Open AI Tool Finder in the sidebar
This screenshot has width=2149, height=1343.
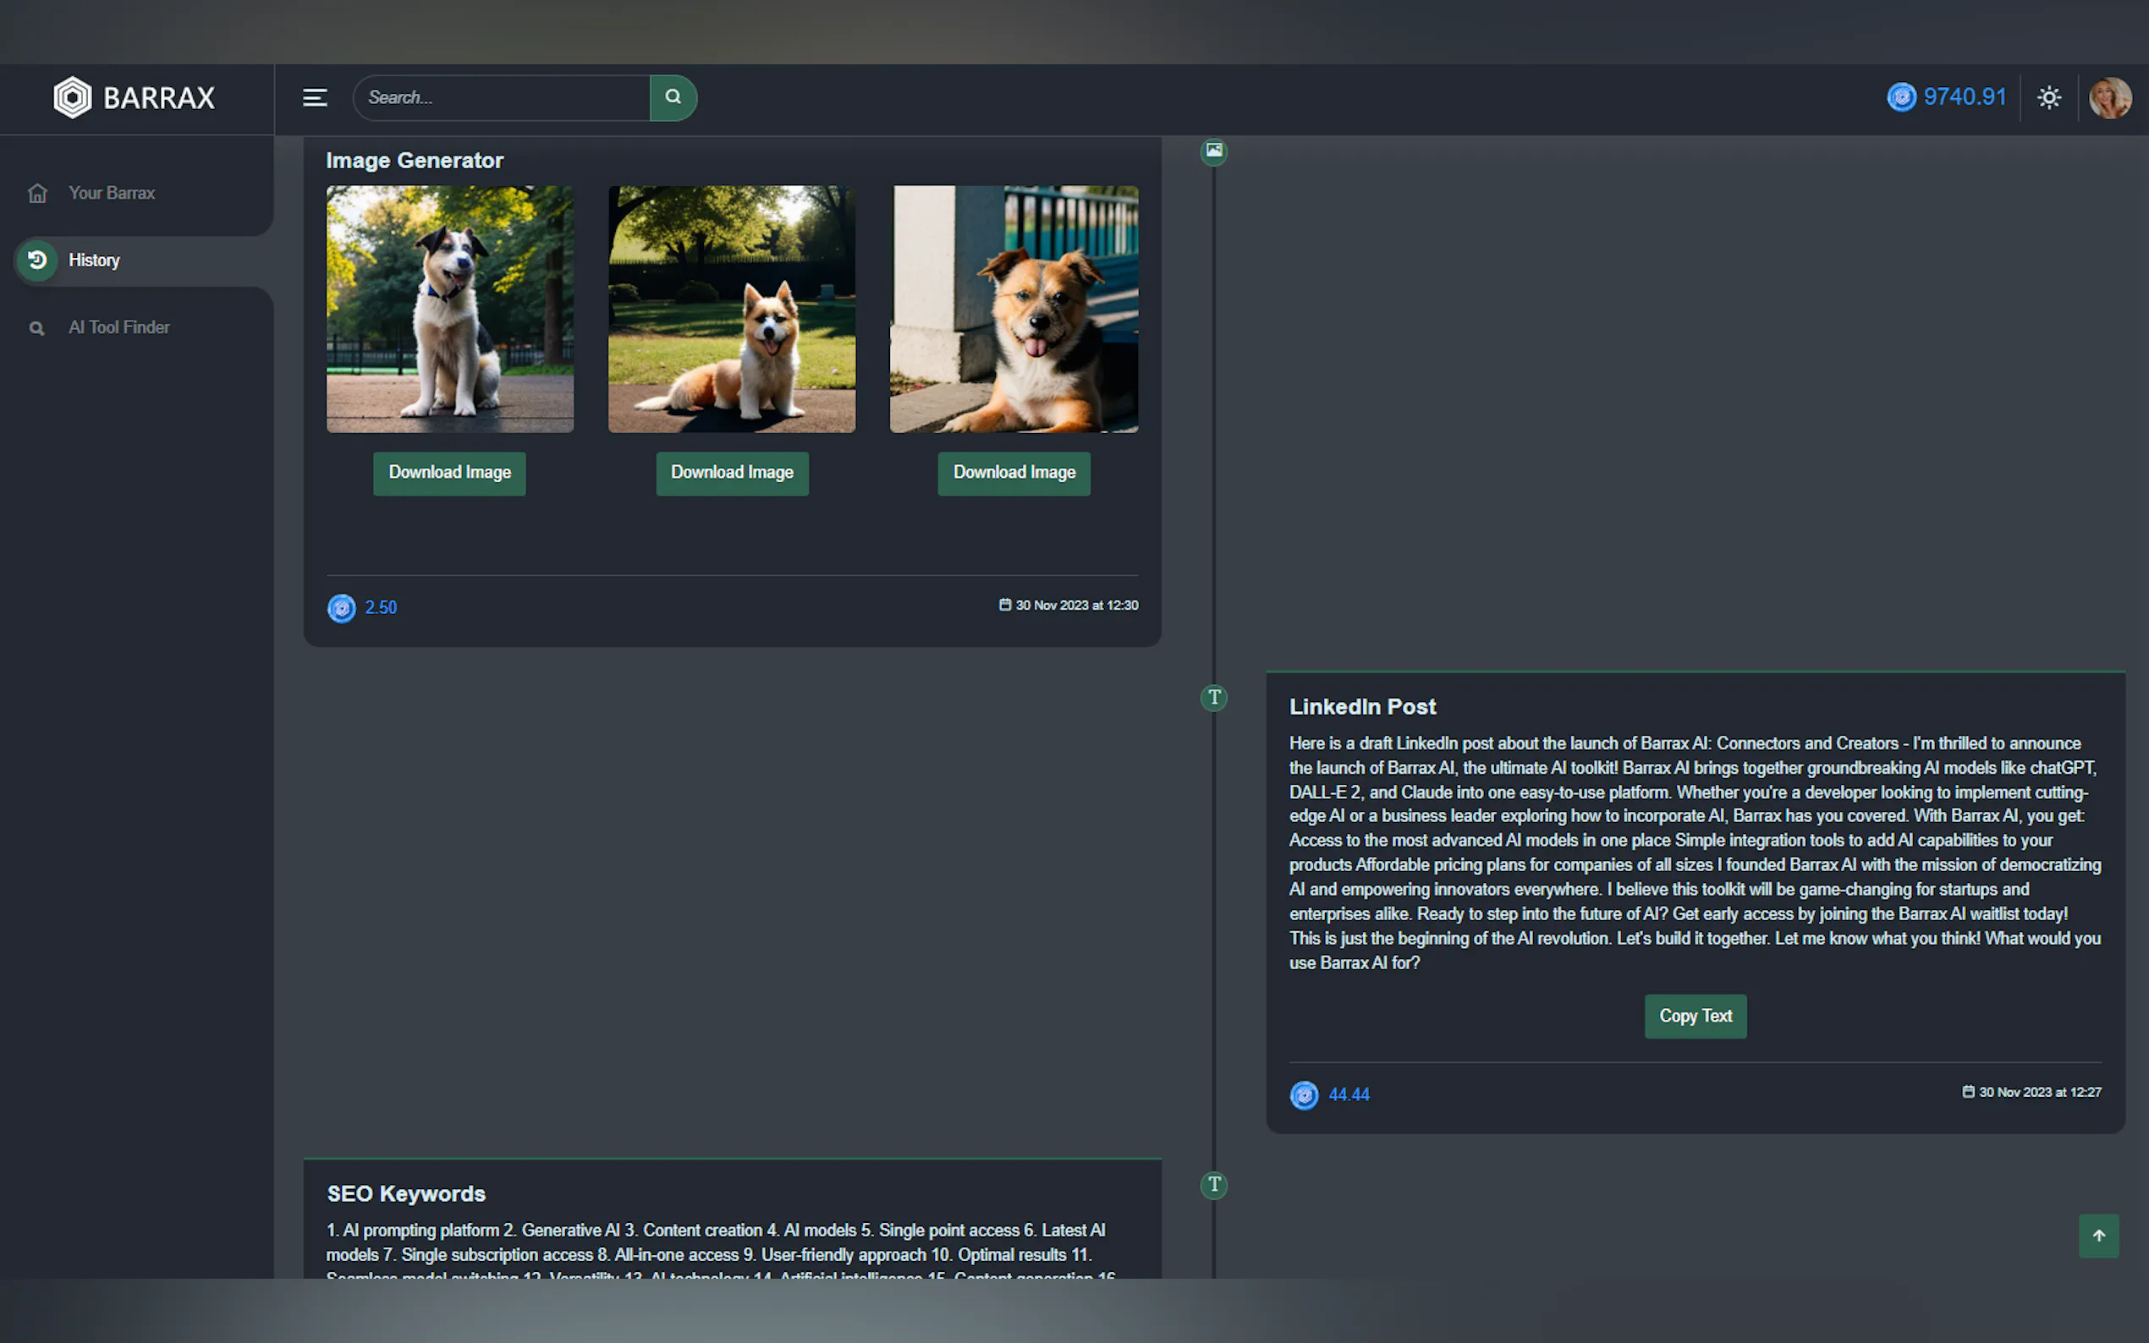tap(119, 328)
